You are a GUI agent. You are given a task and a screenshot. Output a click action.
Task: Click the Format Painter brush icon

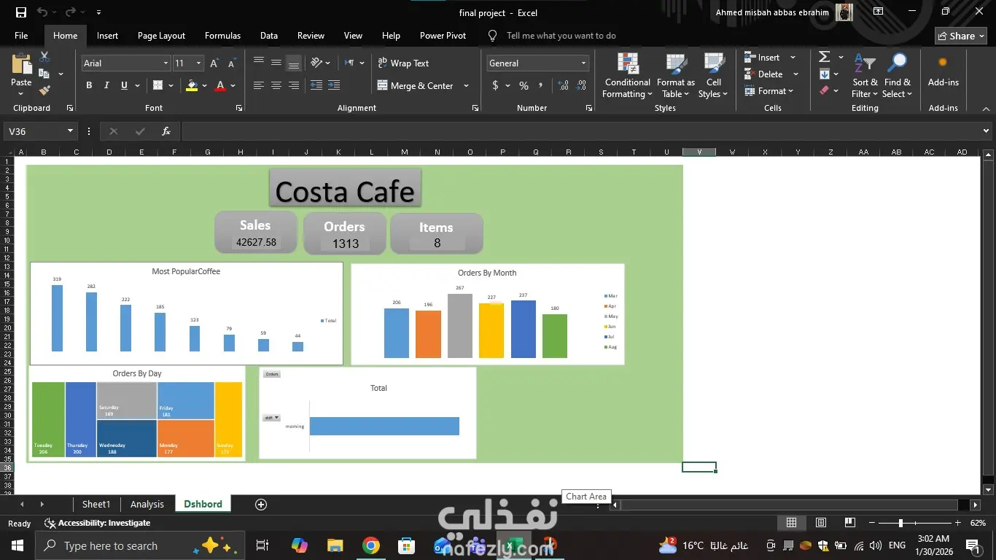click(44, 90)
